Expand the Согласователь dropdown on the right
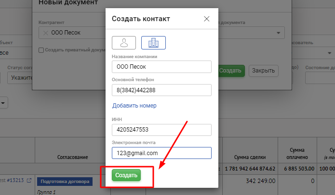 330,53
